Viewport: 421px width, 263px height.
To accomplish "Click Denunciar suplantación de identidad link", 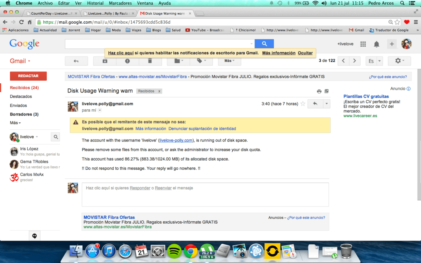I will [202, 129].
